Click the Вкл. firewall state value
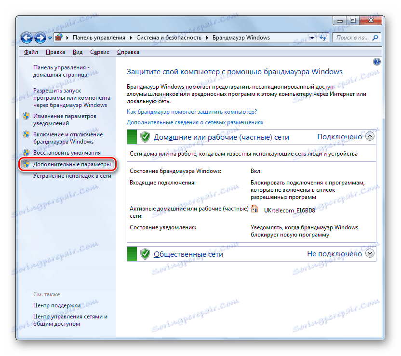The image size is (401, 356). coord(256,171)
